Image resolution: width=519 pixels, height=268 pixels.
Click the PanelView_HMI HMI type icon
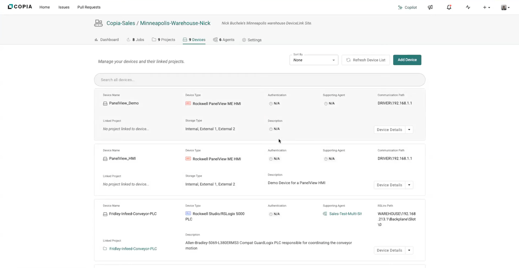(188, 159)
